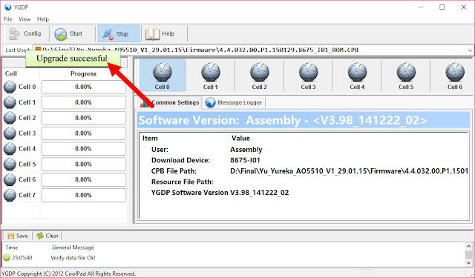475x278 pixels.
Task: Maximize the YGDP window
Action: point(442,7)
